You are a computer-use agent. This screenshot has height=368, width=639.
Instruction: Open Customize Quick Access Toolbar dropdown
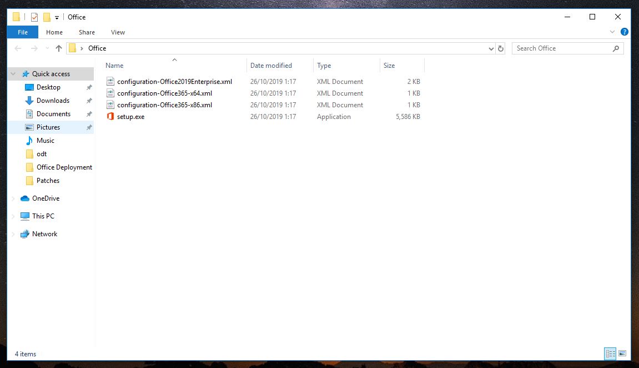pos(57,18)
